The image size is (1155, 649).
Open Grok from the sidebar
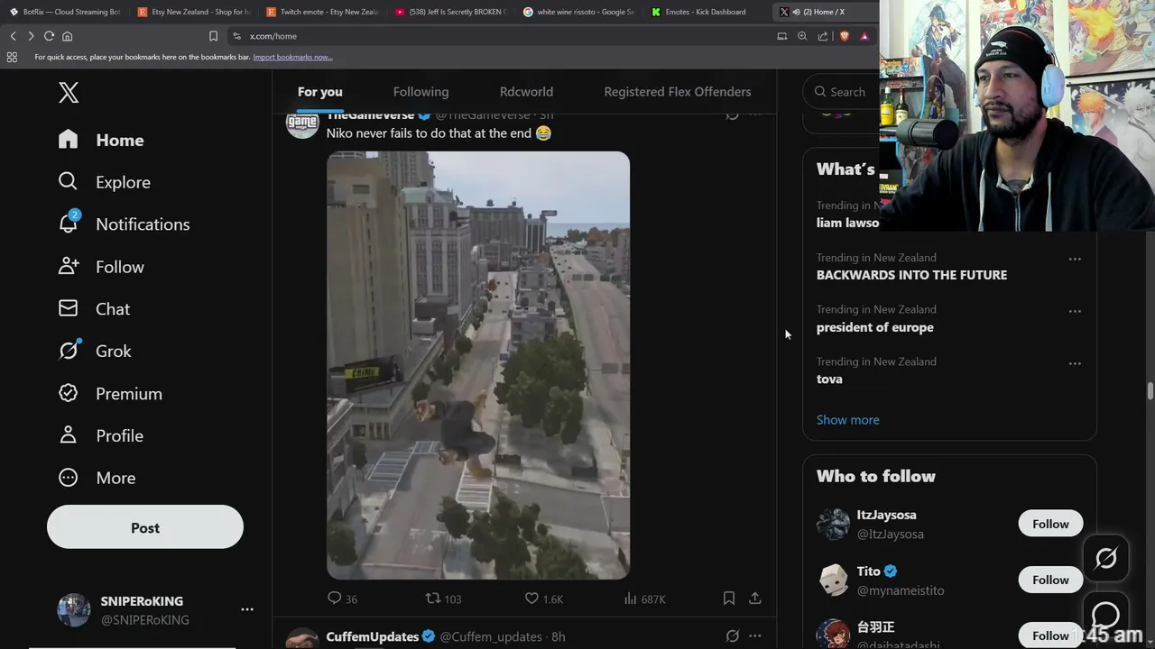95,352
